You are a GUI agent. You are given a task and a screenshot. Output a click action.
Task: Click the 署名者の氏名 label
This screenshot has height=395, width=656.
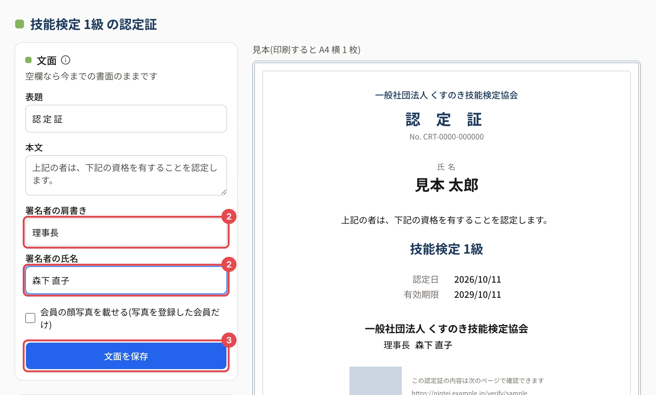click(x=51, y=258)
